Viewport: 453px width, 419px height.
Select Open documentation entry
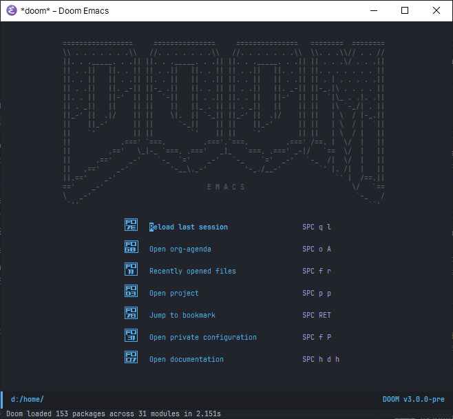click(187, 360)
